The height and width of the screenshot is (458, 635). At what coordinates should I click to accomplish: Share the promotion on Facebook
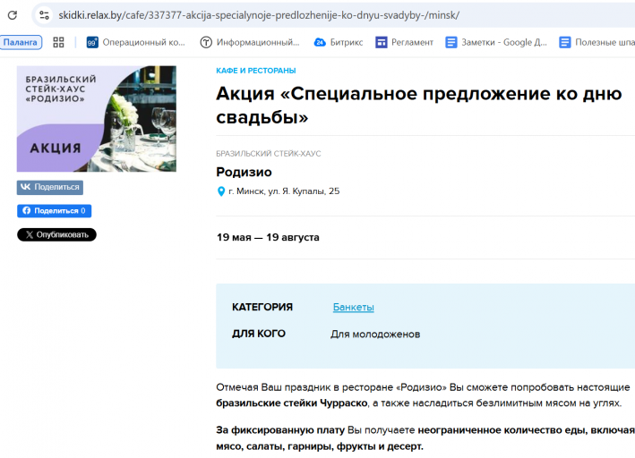point(55,211)
